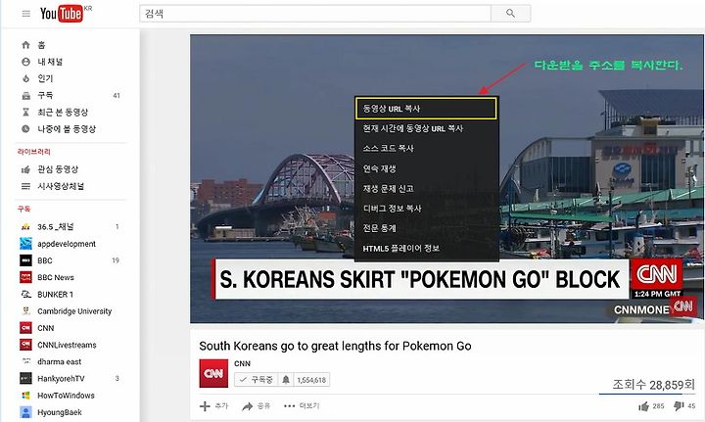Image resolution: width=705 pixels, height=422 pixels.
Task: Open 관심 동영상 liked videos
Action: click(x=58, y=169)
